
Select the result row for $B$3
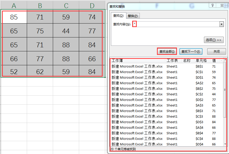click(167, 111)
